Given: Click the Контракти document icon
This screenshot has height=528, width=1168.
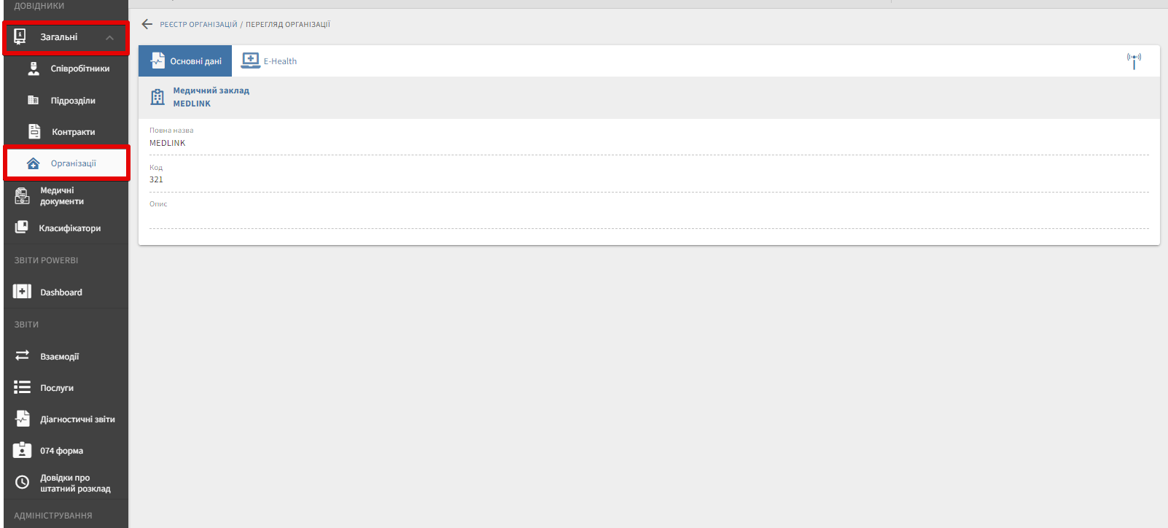Looking at the screenshot, I should (x=34, y=132).
